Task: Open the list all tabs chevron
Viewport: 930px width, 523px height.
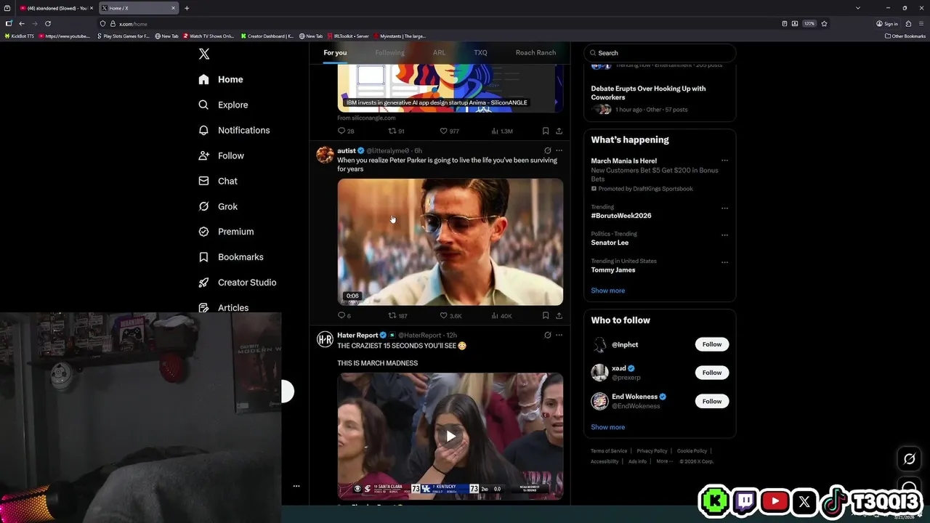Action: [857, 8]
